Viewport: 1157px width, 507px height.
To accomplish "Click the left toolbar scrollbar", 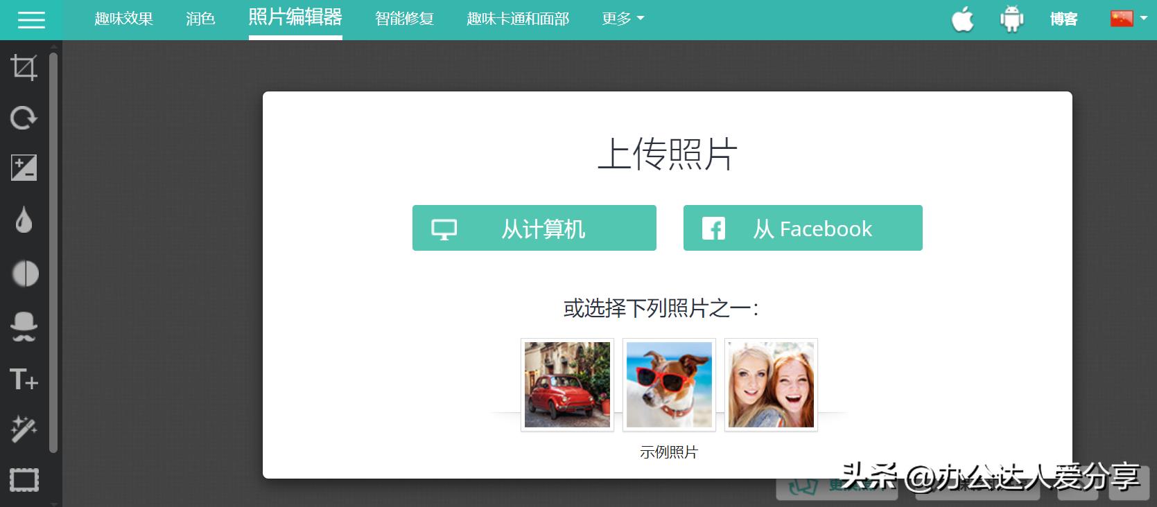I will point(53,253).
